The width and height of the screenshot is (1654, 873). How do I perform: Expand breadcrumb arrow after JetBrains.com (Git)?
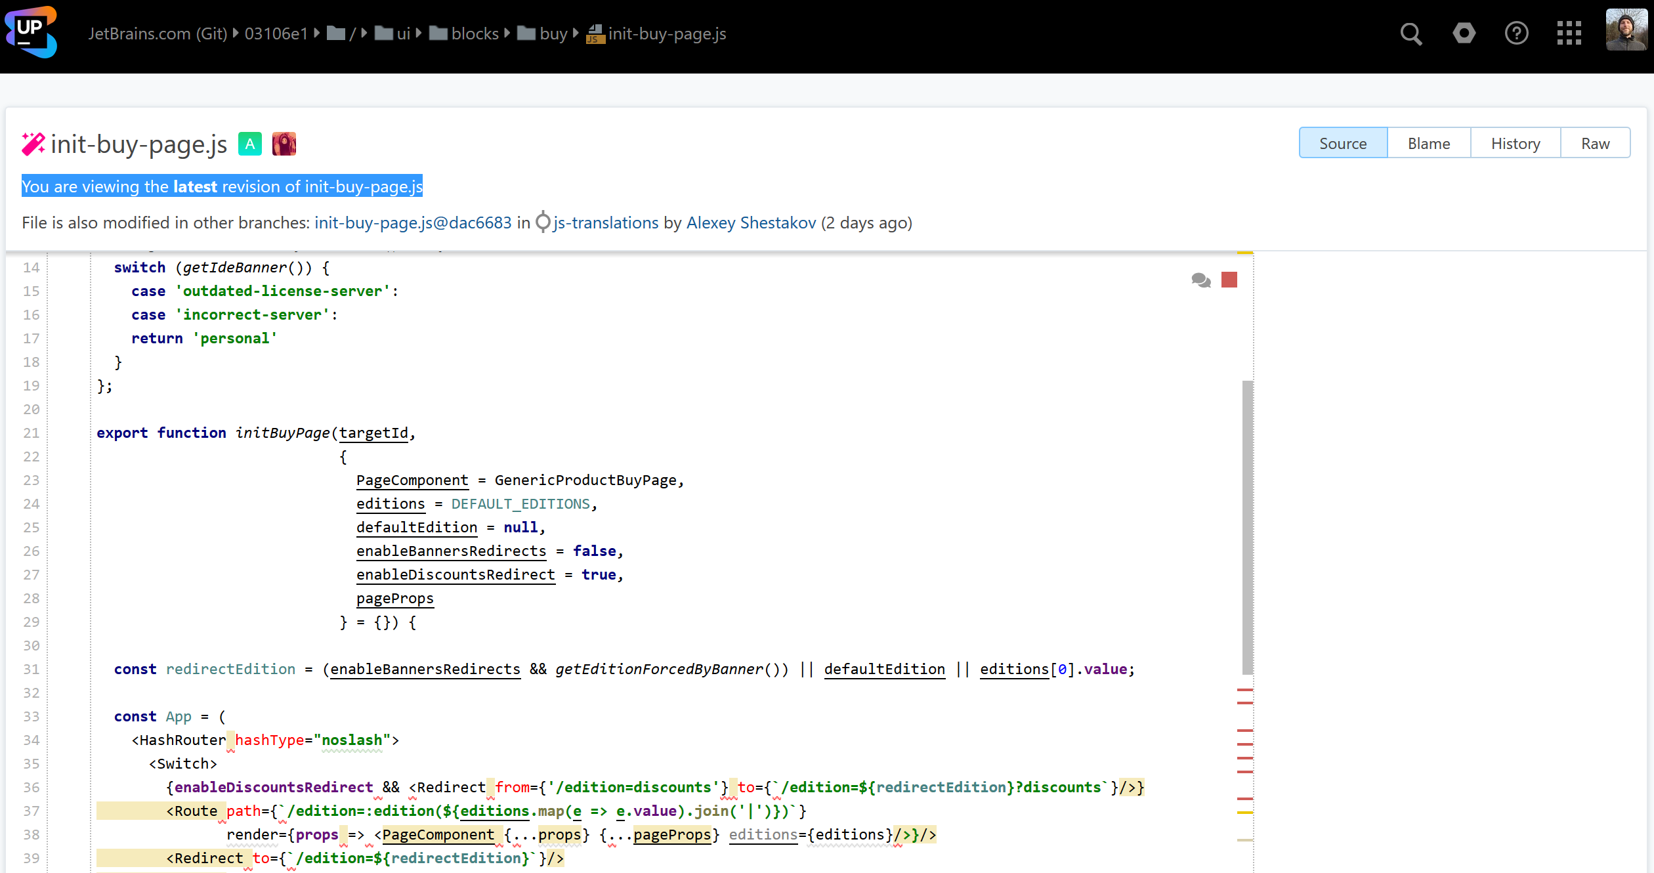(x=236, y=33)
